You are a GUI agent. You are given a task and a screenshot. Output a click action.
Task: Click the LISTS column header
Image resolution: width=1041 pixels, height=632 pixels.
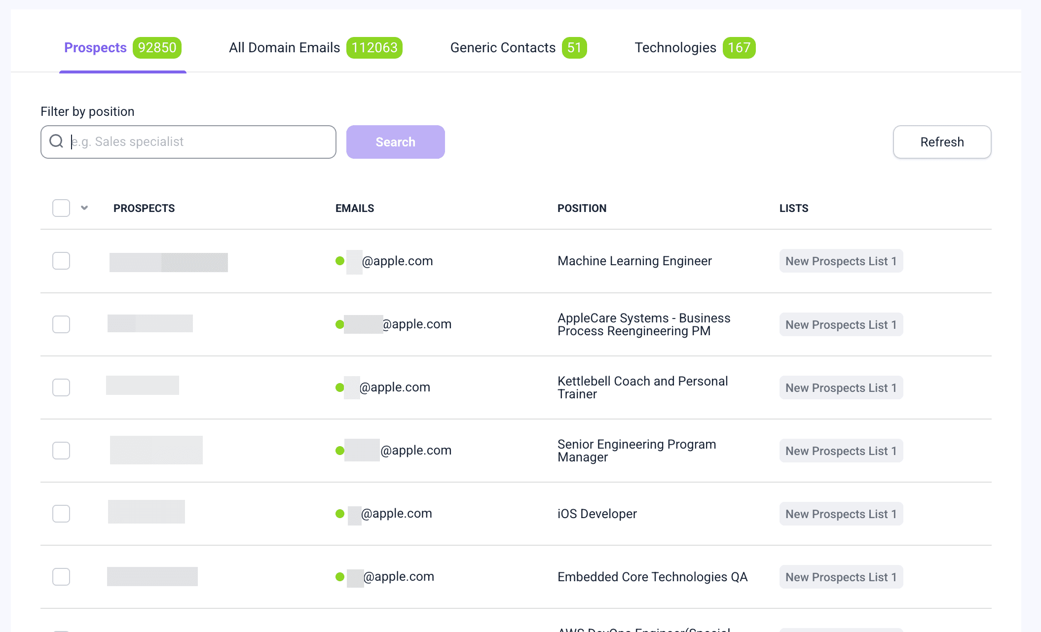point(794,209)
